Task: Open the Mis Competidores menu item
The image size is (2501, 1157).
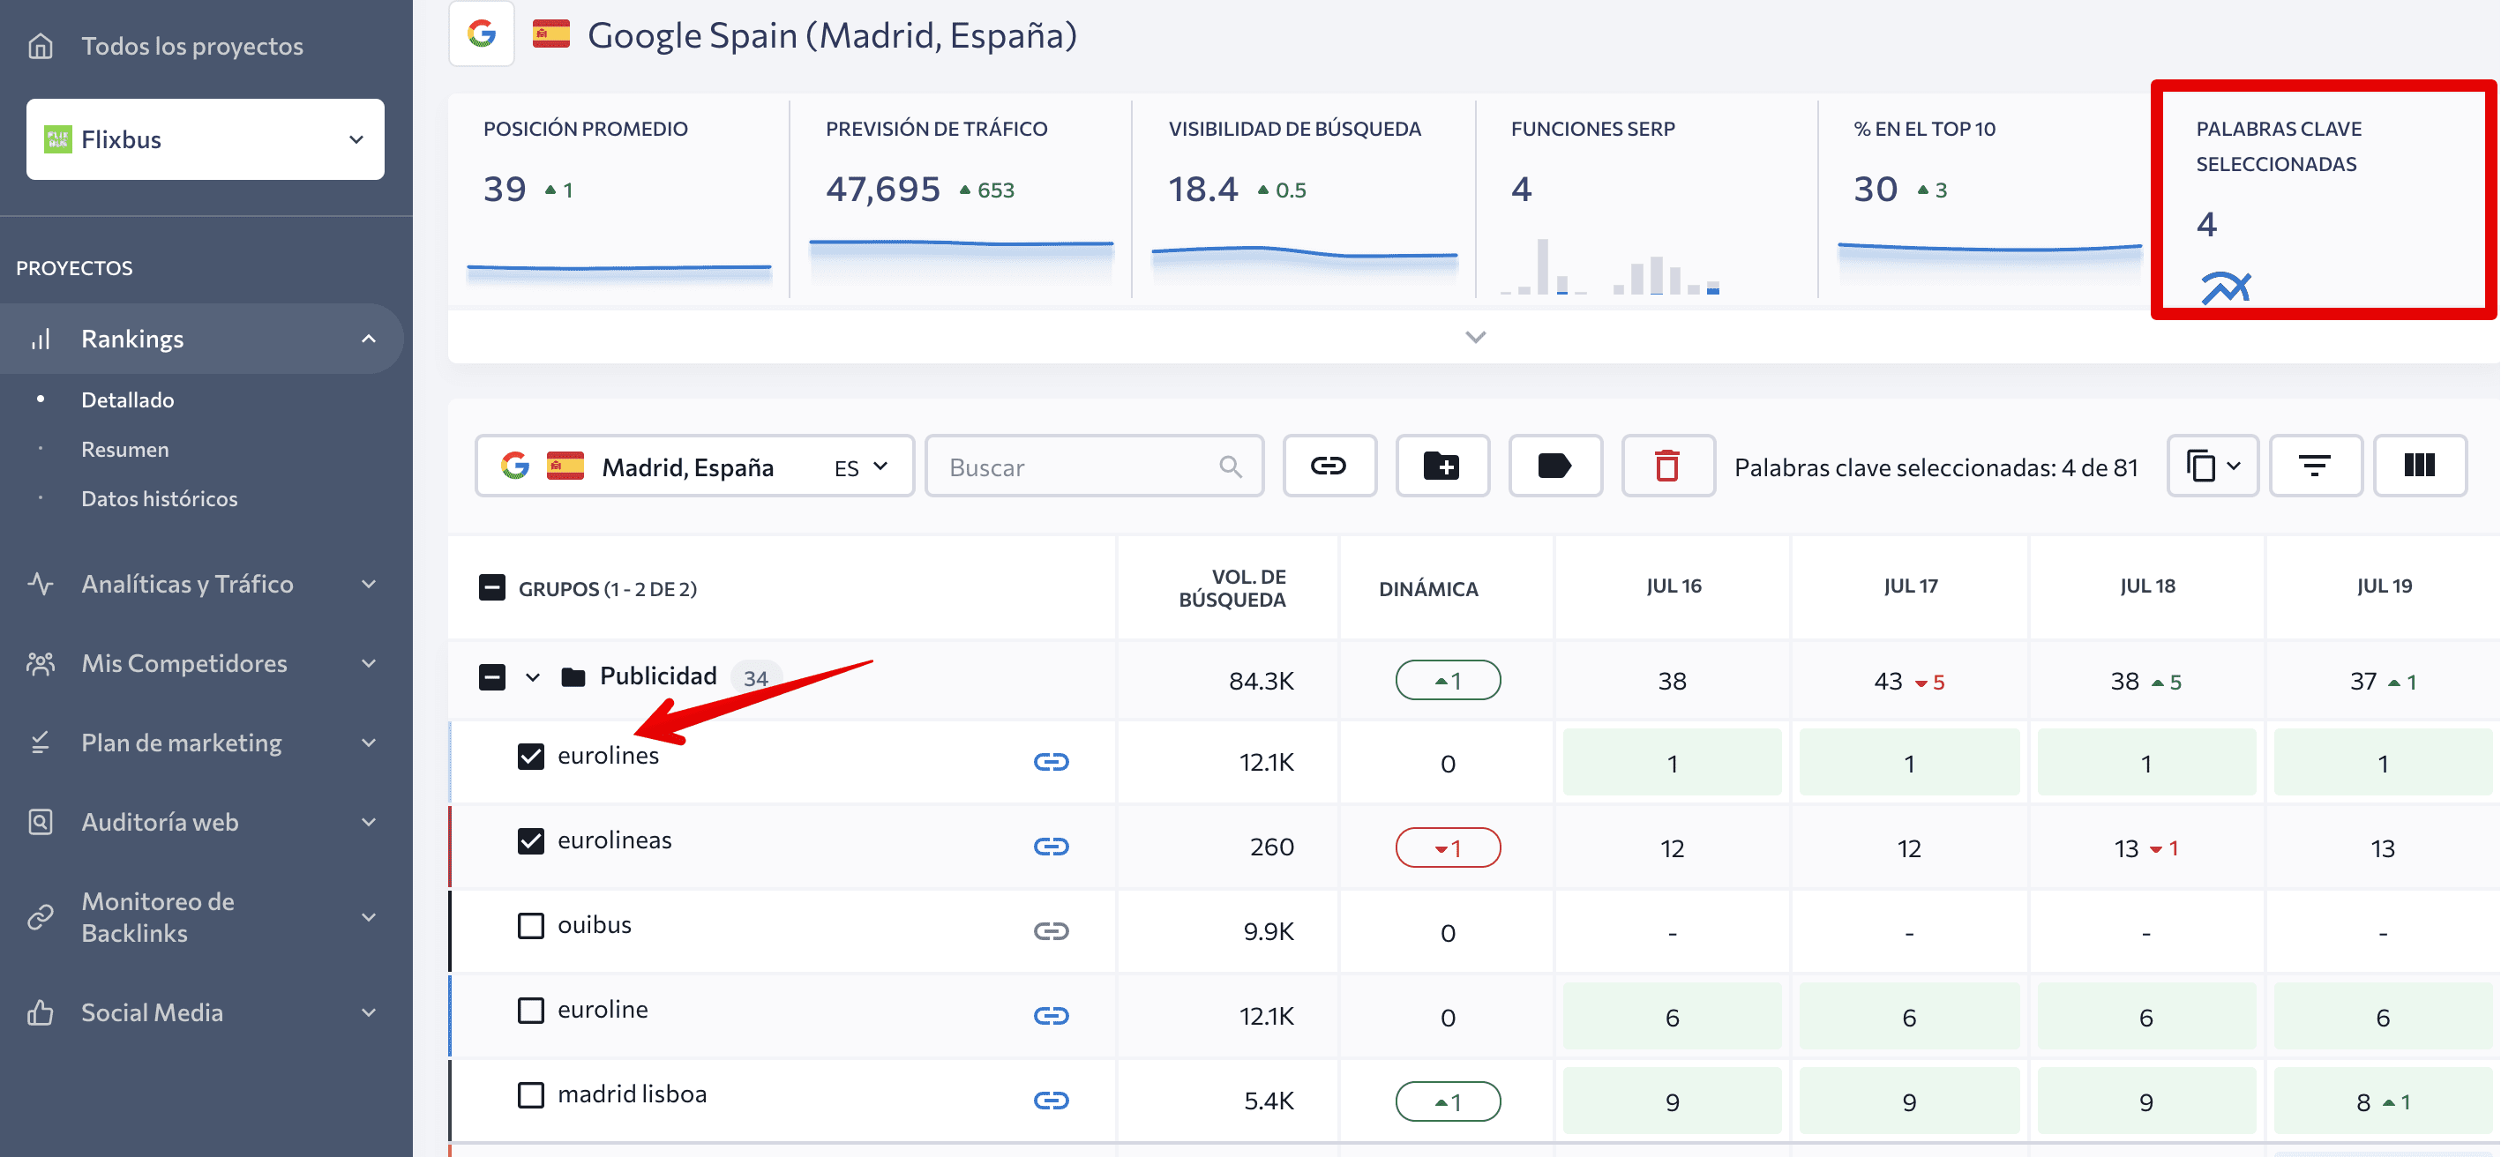Action: (x=201, y=663)
